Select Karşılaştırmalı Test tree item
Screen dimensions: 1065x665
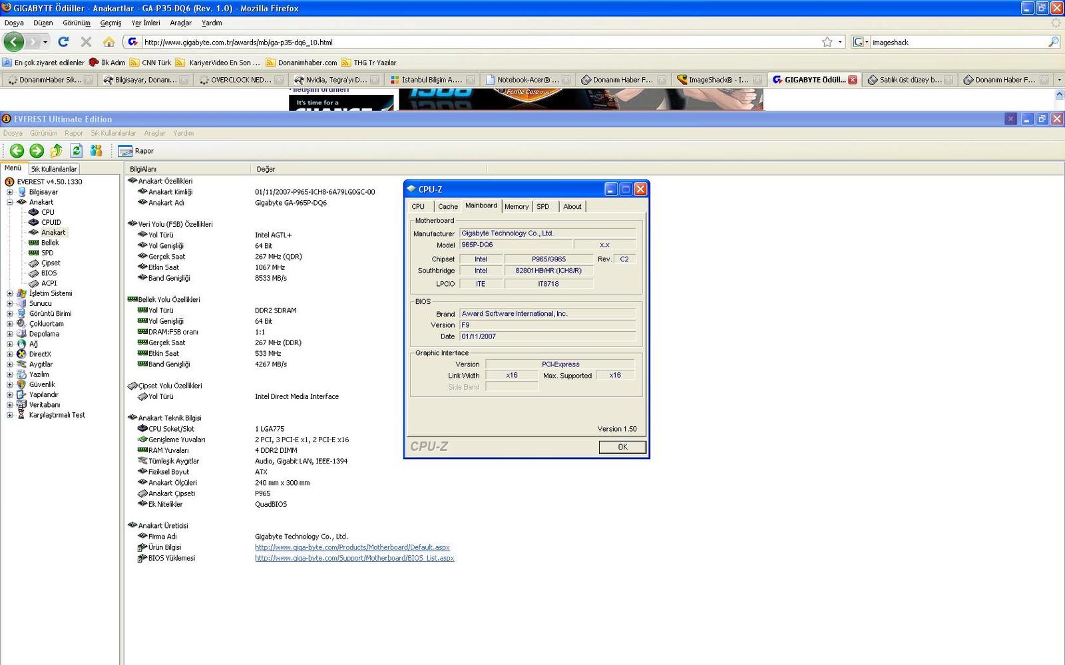coord(57,415)
